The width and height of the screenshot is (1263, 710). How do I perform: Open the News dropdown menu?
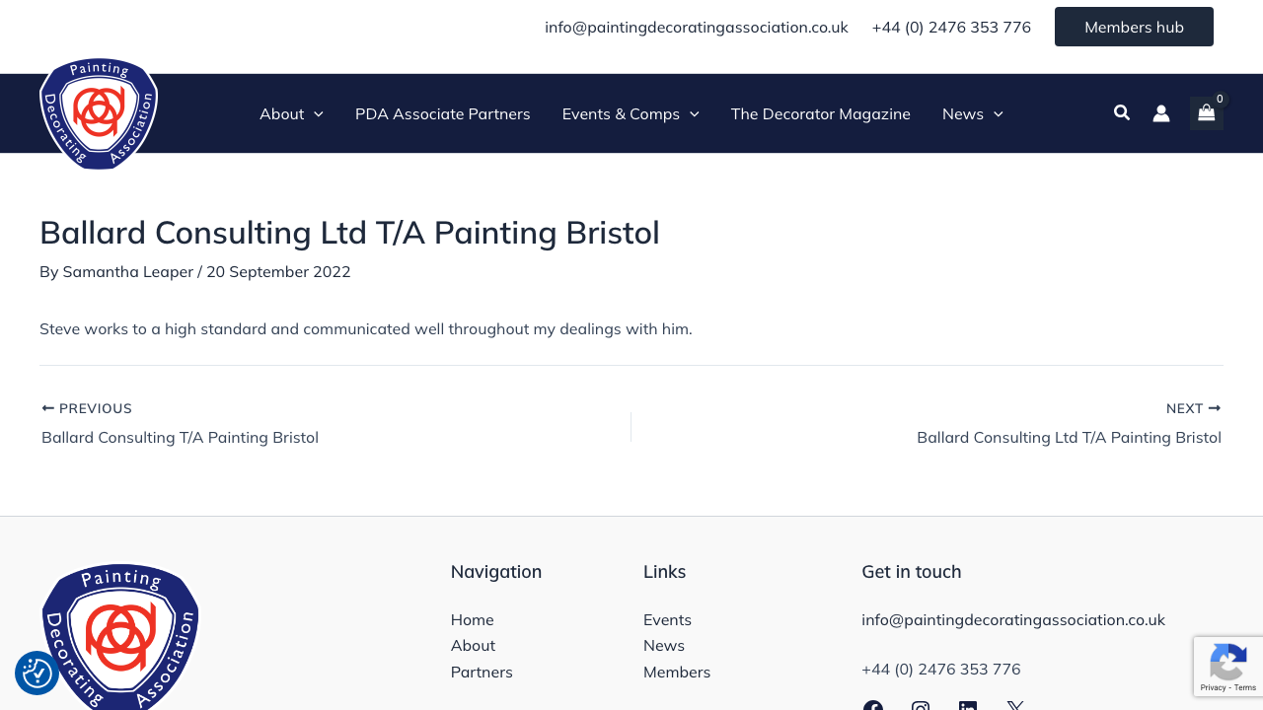coord(972,113)
